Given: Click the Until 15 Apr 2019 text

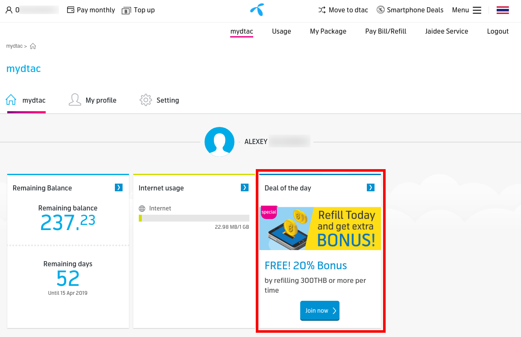Looking at the screenshot, I should tap(68, 293).
